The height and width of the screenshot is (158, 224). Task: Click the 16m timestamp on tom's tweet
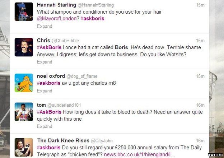[200, 105]
